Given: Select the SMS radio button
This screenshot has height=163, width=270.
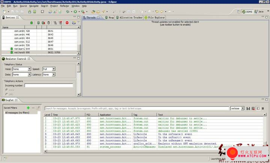Looking at the screenshot, I should pos(6,94).
